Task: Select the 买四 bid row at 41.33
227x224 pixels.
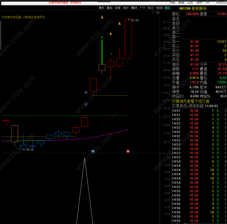Action: [199, 55]
